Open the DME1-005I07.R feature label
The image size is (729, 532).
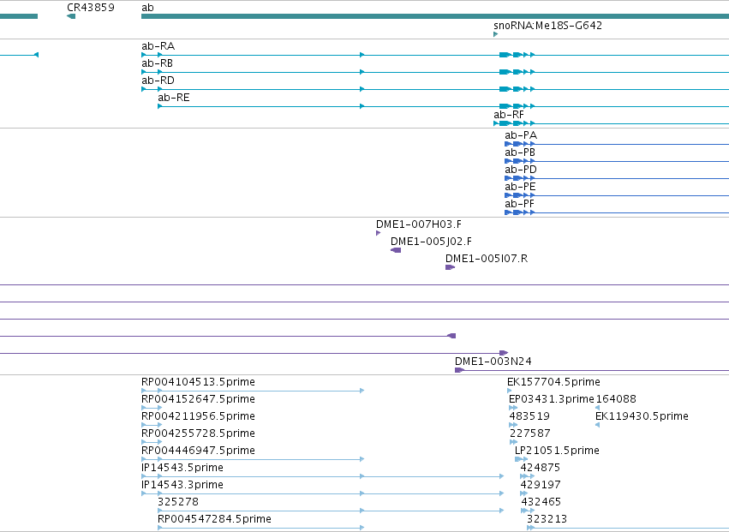487,259
